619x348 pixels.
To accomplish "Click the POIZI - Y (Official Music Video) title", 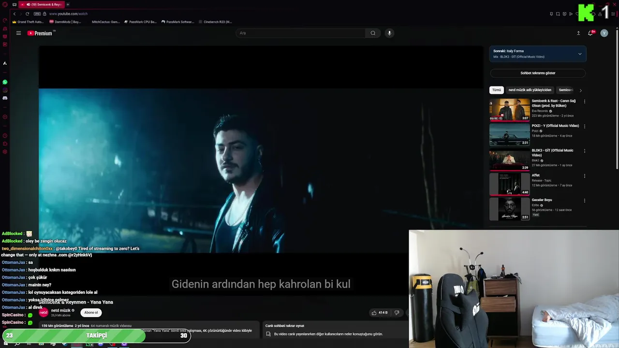I will tap(555, 126).
